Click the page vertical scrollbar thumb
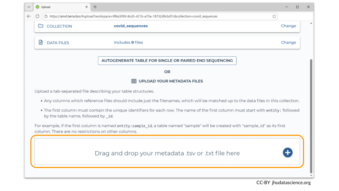The width and height of the screenshot is (339, 191). point(311,116)
